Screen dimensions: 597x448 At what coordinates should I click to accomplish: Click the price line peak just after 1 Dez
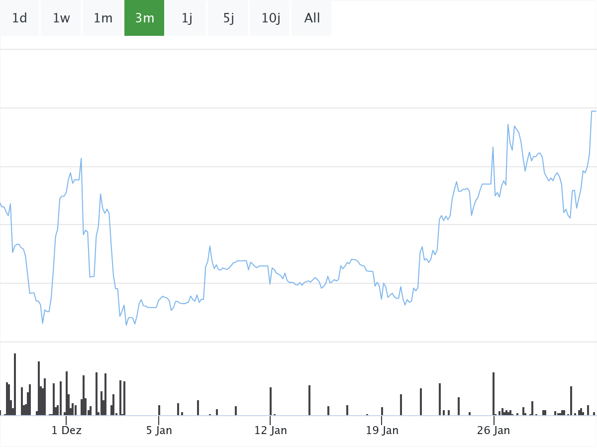click(x=81, y=159)
